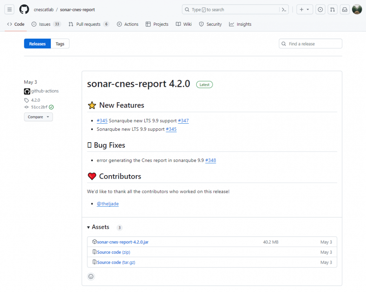Click the May 3 release date
Image resolution: width=366 pixels, height=292 pixels.
tap(30, 82)
